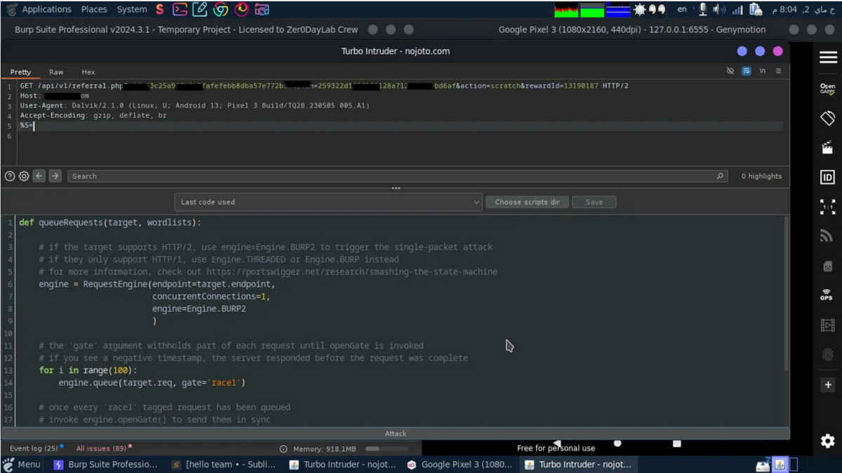Click Open GAPPS in Genymotion sidebar
Image resolution: width=842 pixels, height=473 pixels.
828,89
